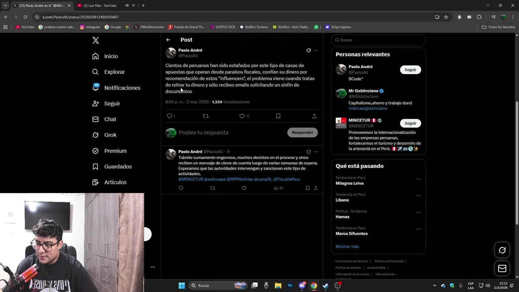Click Postea tu respuesta field

tap(204, 133)
